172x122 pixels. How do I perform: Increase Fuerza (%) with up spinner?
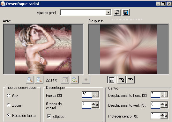pyautogui.click(x=93, y=93)
